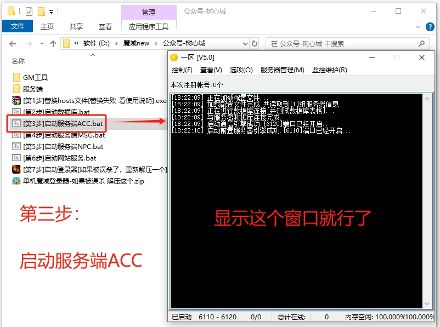Click the 服务端 folder icon
This screenshot has width=440, height=327.
pos(16,89)
